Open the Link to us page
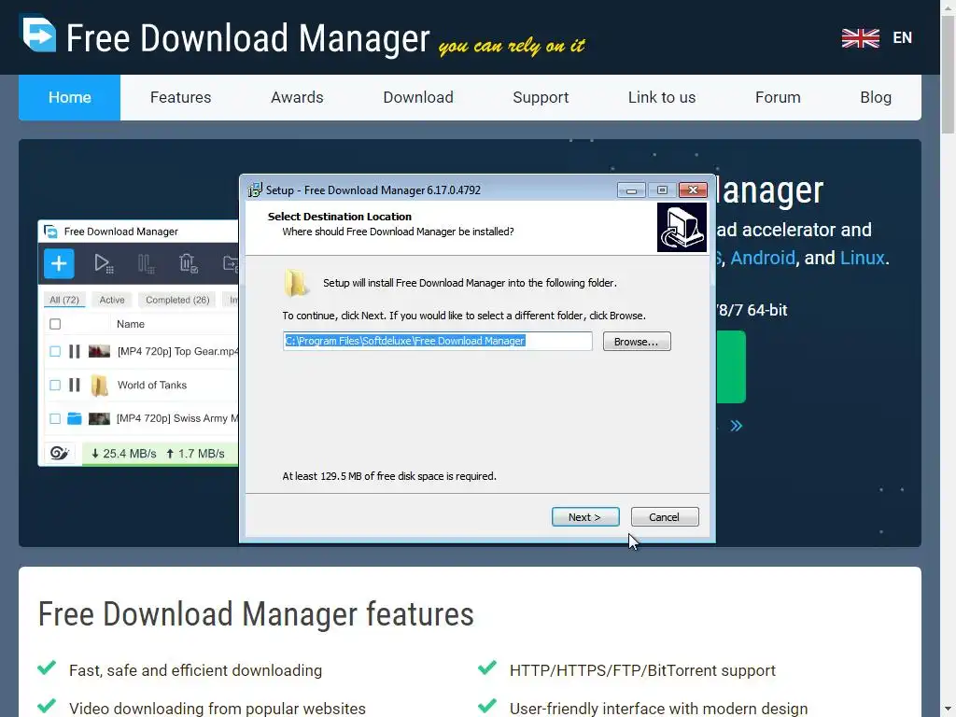This screenshot has width=956, height=717. [x=662, y=97]
